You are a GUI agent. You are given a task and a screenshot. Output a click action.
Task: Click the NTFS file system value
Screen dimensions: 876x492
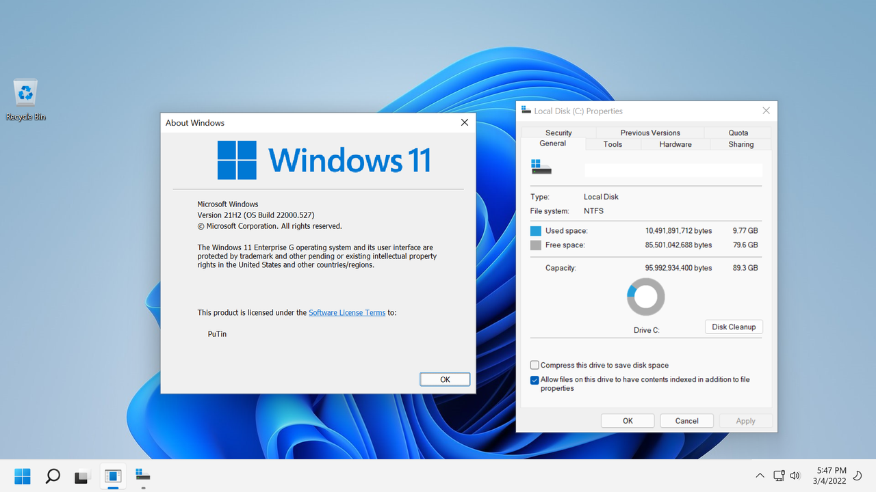[x=593, y=211]
